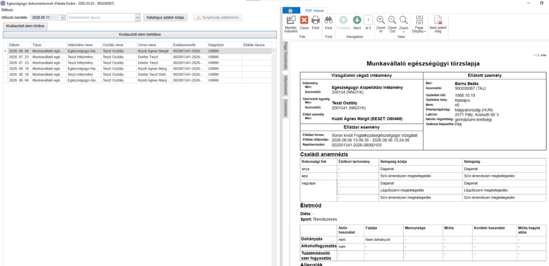The width and height of the screenshot is (549, 266).
Task: Click Katalógus adatok listája button
Action: 165,17
